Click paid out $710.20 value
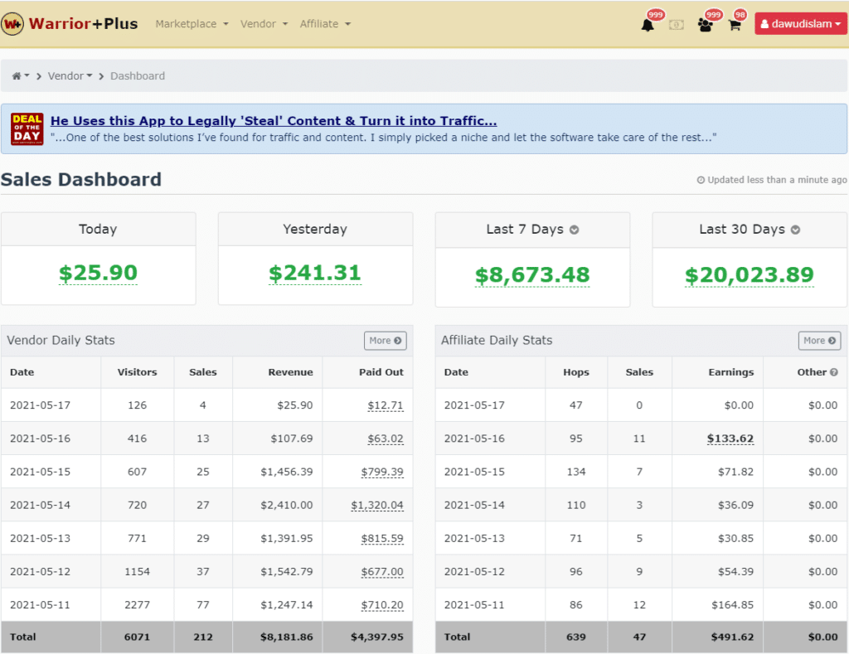This screenshot has width=849, height=654. point(382,605)
